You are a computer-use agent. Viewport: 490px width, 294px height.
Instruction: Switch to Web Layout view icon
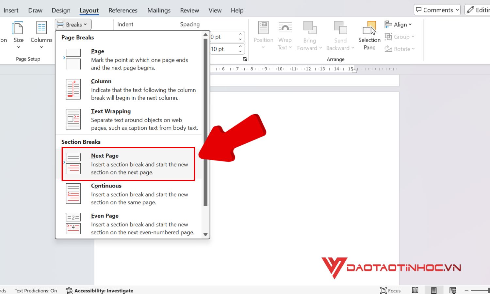[453, 290]
